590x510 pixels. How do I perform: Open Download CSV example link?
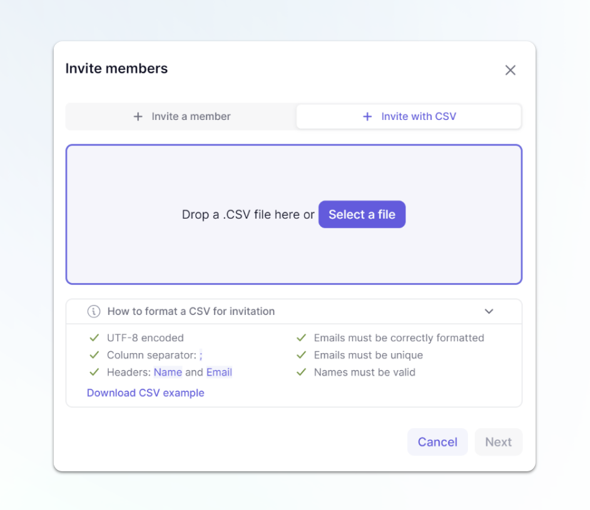[x=146, y=392]
